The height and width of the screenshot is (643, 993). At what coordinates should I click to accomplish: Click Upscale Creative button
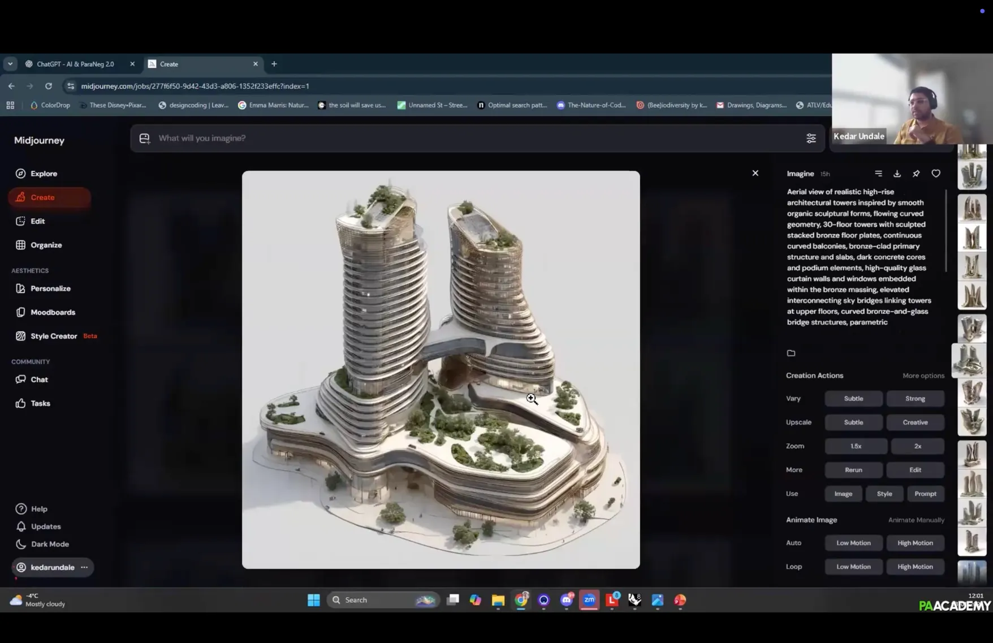(x=914, y=422)
